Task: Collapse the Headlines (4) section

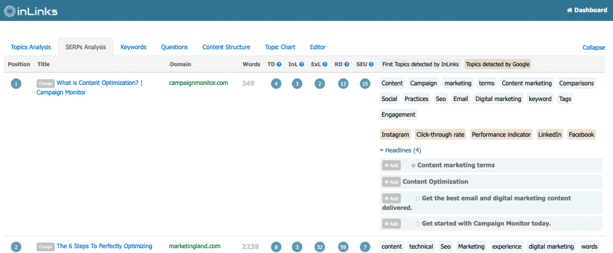Action: (x=400, y=150)
